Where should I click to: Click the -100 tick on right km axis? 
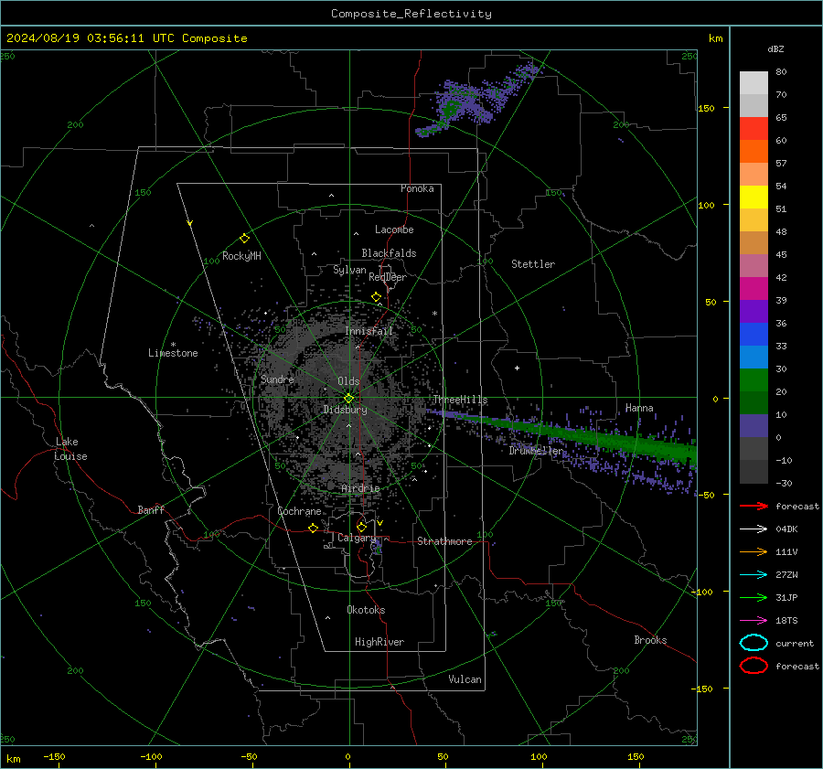[x=702, y=592]
